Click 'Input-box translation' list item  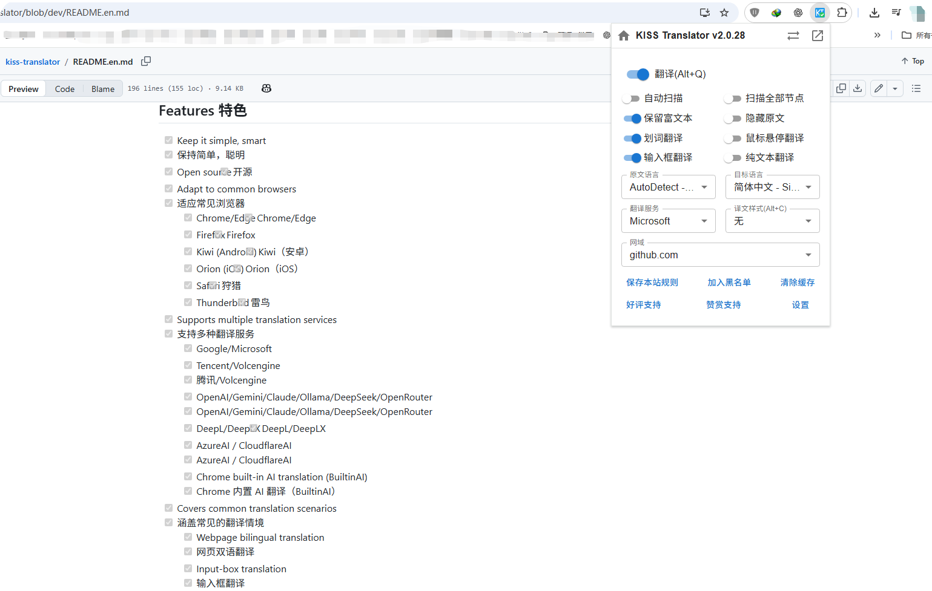[x=241, y=569]
